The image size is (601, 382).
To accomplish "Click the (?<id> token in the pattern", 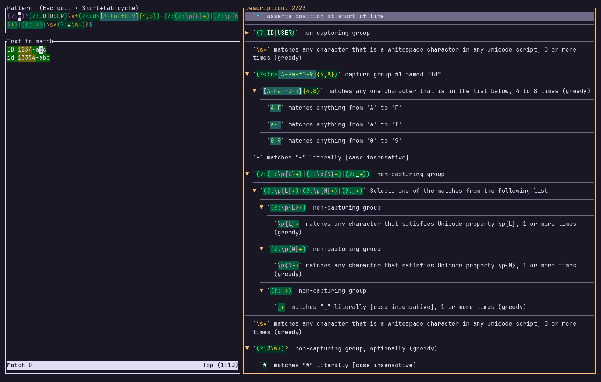I will pos(89,16).
